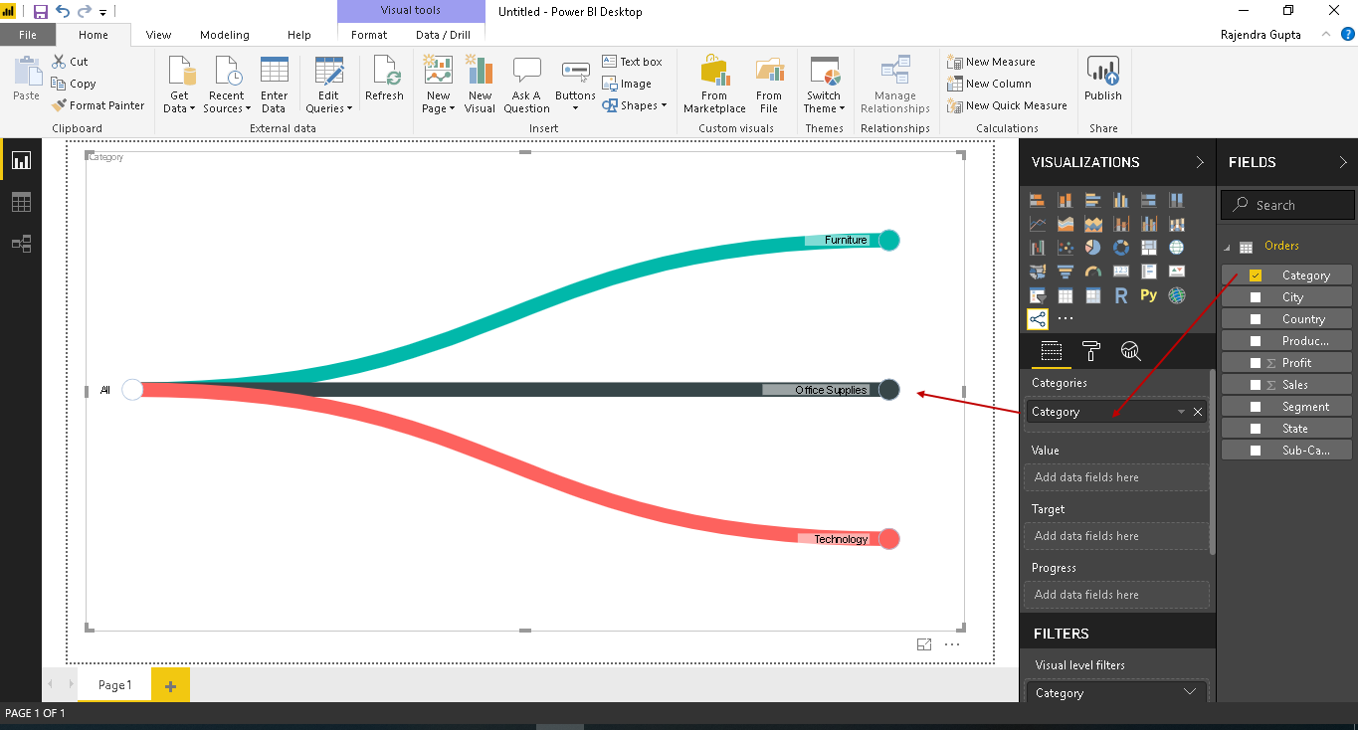Image resolution: width=1358 pixels, height=730 pixels.
Task: Check the Produc... field checkbox
Action: pos(1256,341)
